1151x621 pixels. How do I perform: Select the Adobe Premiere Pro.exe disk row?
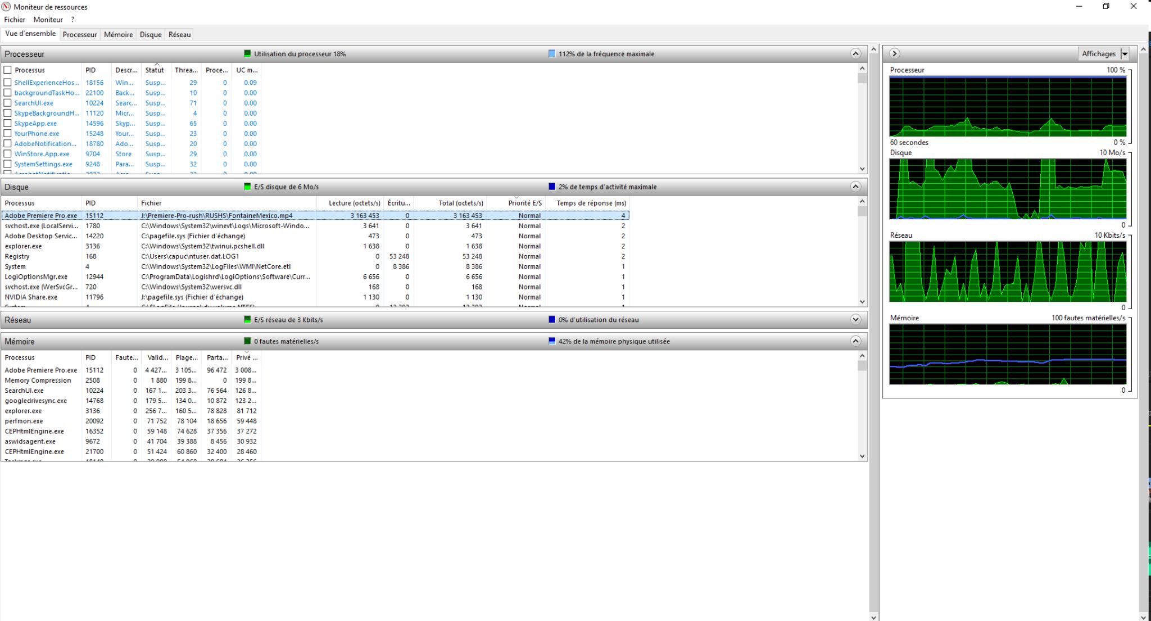click(41, 215)
